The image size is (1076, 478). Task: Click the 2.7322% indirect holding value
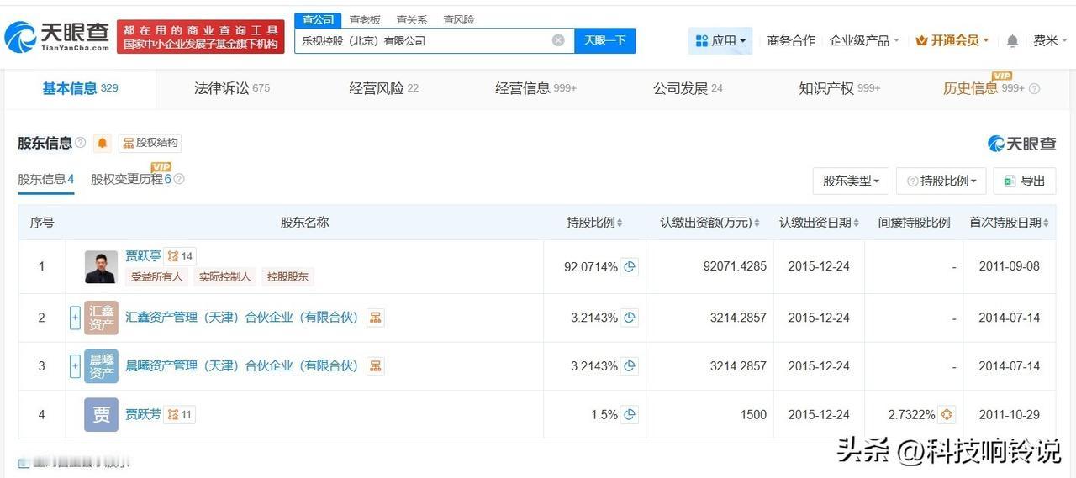pyautogui.click(x=911, y=414)
